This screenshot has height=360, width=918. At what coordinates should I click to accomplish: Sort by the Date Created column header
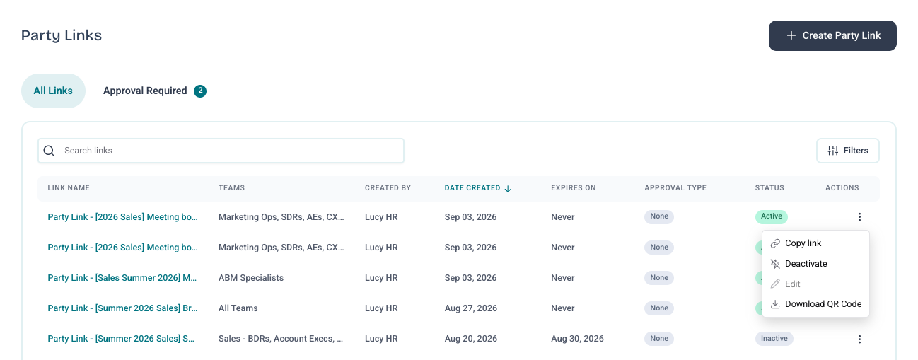pos(472,188)
